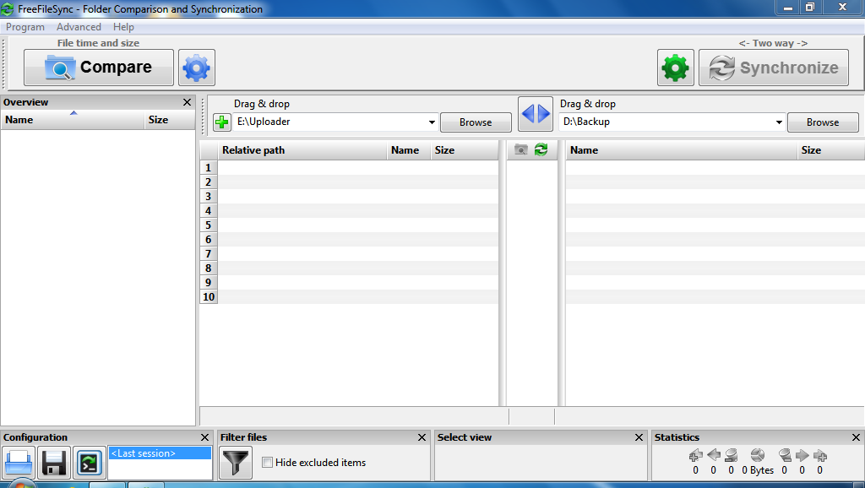Image resolution: width=865 pixels, height=488 pixels.
Task: Open the Program menu
Action: click(x=25, y=27)
